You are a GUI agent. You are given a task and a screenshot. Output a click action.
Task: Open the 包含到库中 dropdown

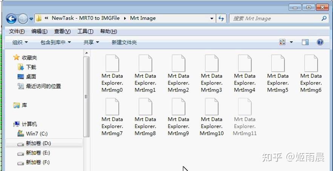click(56, 42)
